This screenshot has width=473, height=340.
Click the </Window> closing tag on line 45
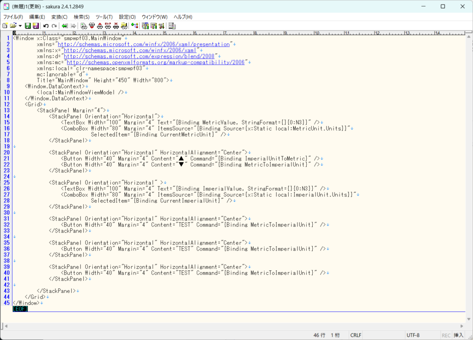pos(26,303)
